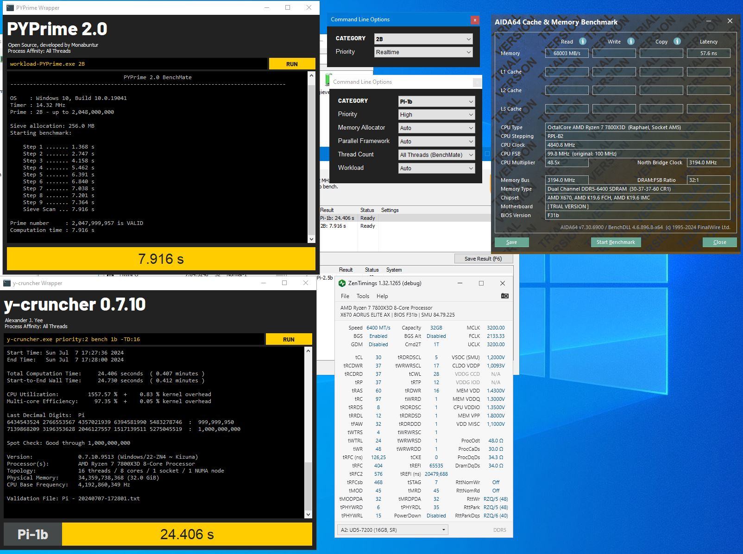This screenshot has height=554, width=743.
Task: Open the File menu in ZenTimings
Action: coord(345,296)
